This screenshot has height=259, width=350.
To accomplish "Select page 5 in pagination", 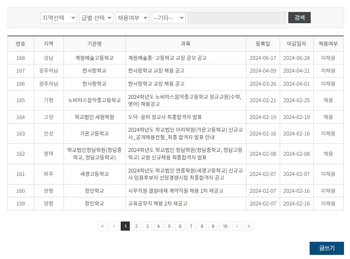I will (169, 226).
